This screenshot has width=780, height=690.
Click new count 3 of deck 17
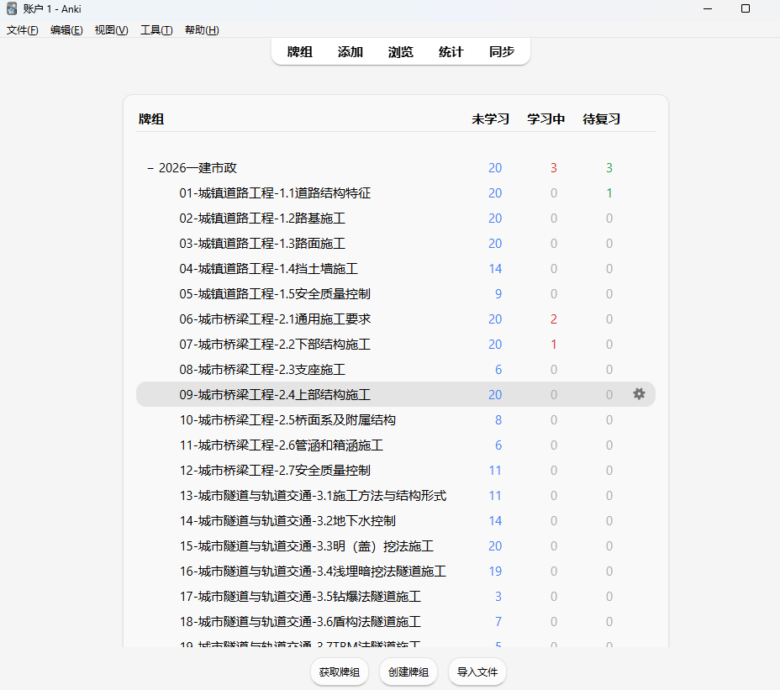(498, 597)
